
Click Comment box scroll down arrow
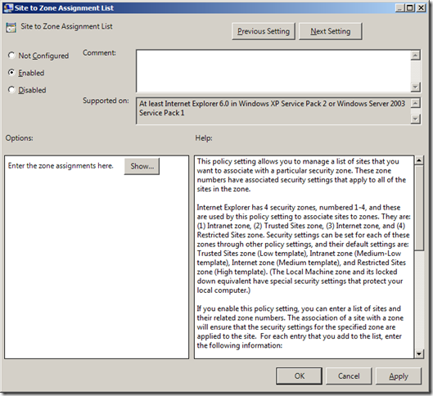415,87
